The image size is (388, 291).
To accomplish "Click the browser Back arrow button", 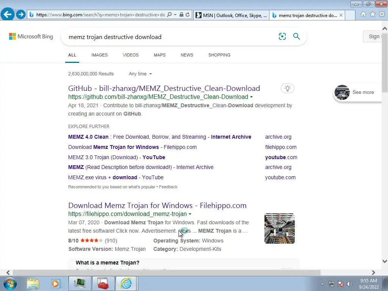I will pyautogui.click(x=8, y=14).
